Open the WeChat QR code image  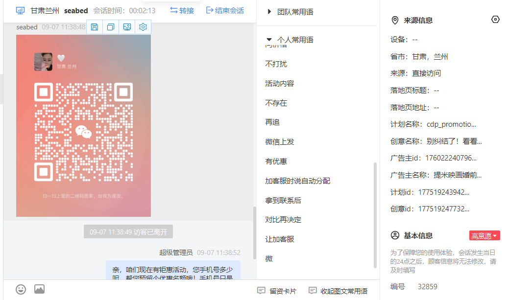coord(83,126)
